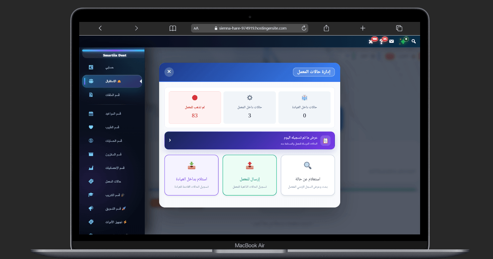Open قسم الإحصائيات statistics section
Image resolution: width=493 pixels, height=259 pixels.
112,168
